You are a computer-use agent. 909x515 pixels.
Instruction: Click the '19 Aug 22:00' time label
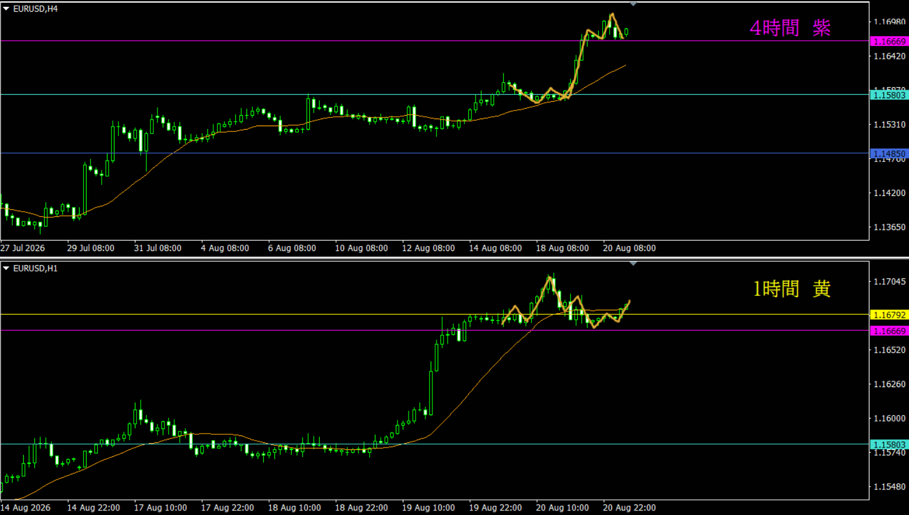[x=495, y=508]
